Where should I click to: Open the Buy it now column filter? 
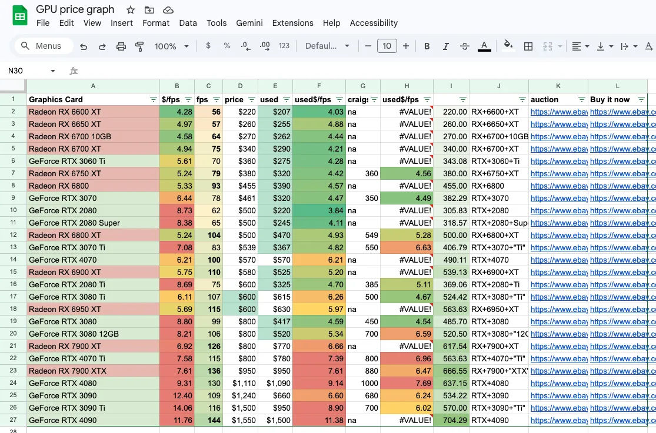641,99
